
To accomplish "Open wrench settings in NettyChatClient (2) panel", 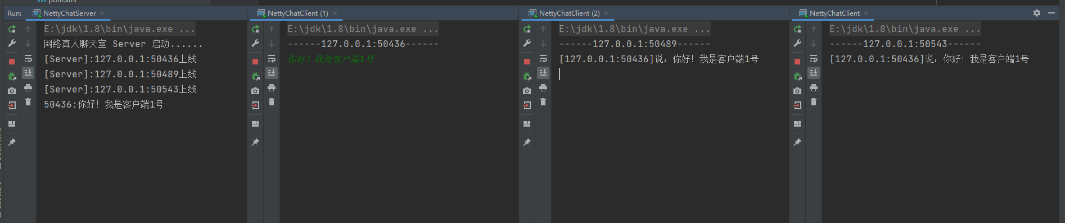I will (x=527, y=43).
